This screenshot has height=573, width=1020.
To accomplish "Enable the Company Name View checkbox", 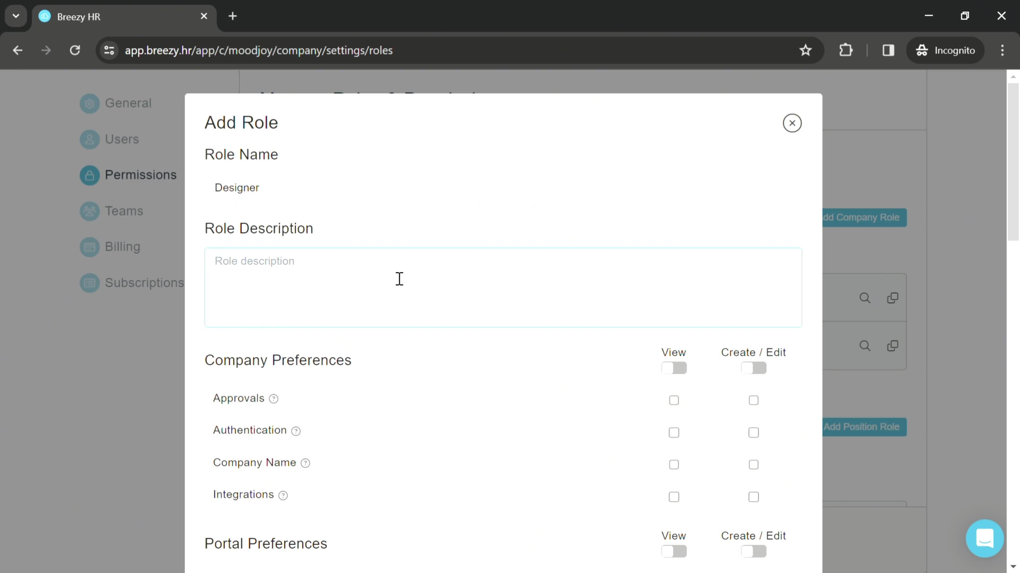I will (674, 465).
